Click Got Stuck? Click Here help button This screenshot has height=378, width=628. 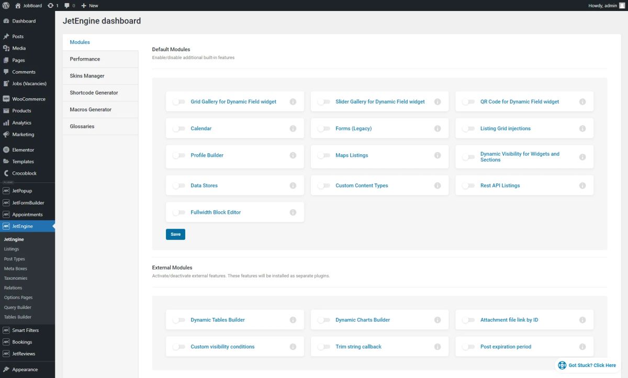[587, 365]
